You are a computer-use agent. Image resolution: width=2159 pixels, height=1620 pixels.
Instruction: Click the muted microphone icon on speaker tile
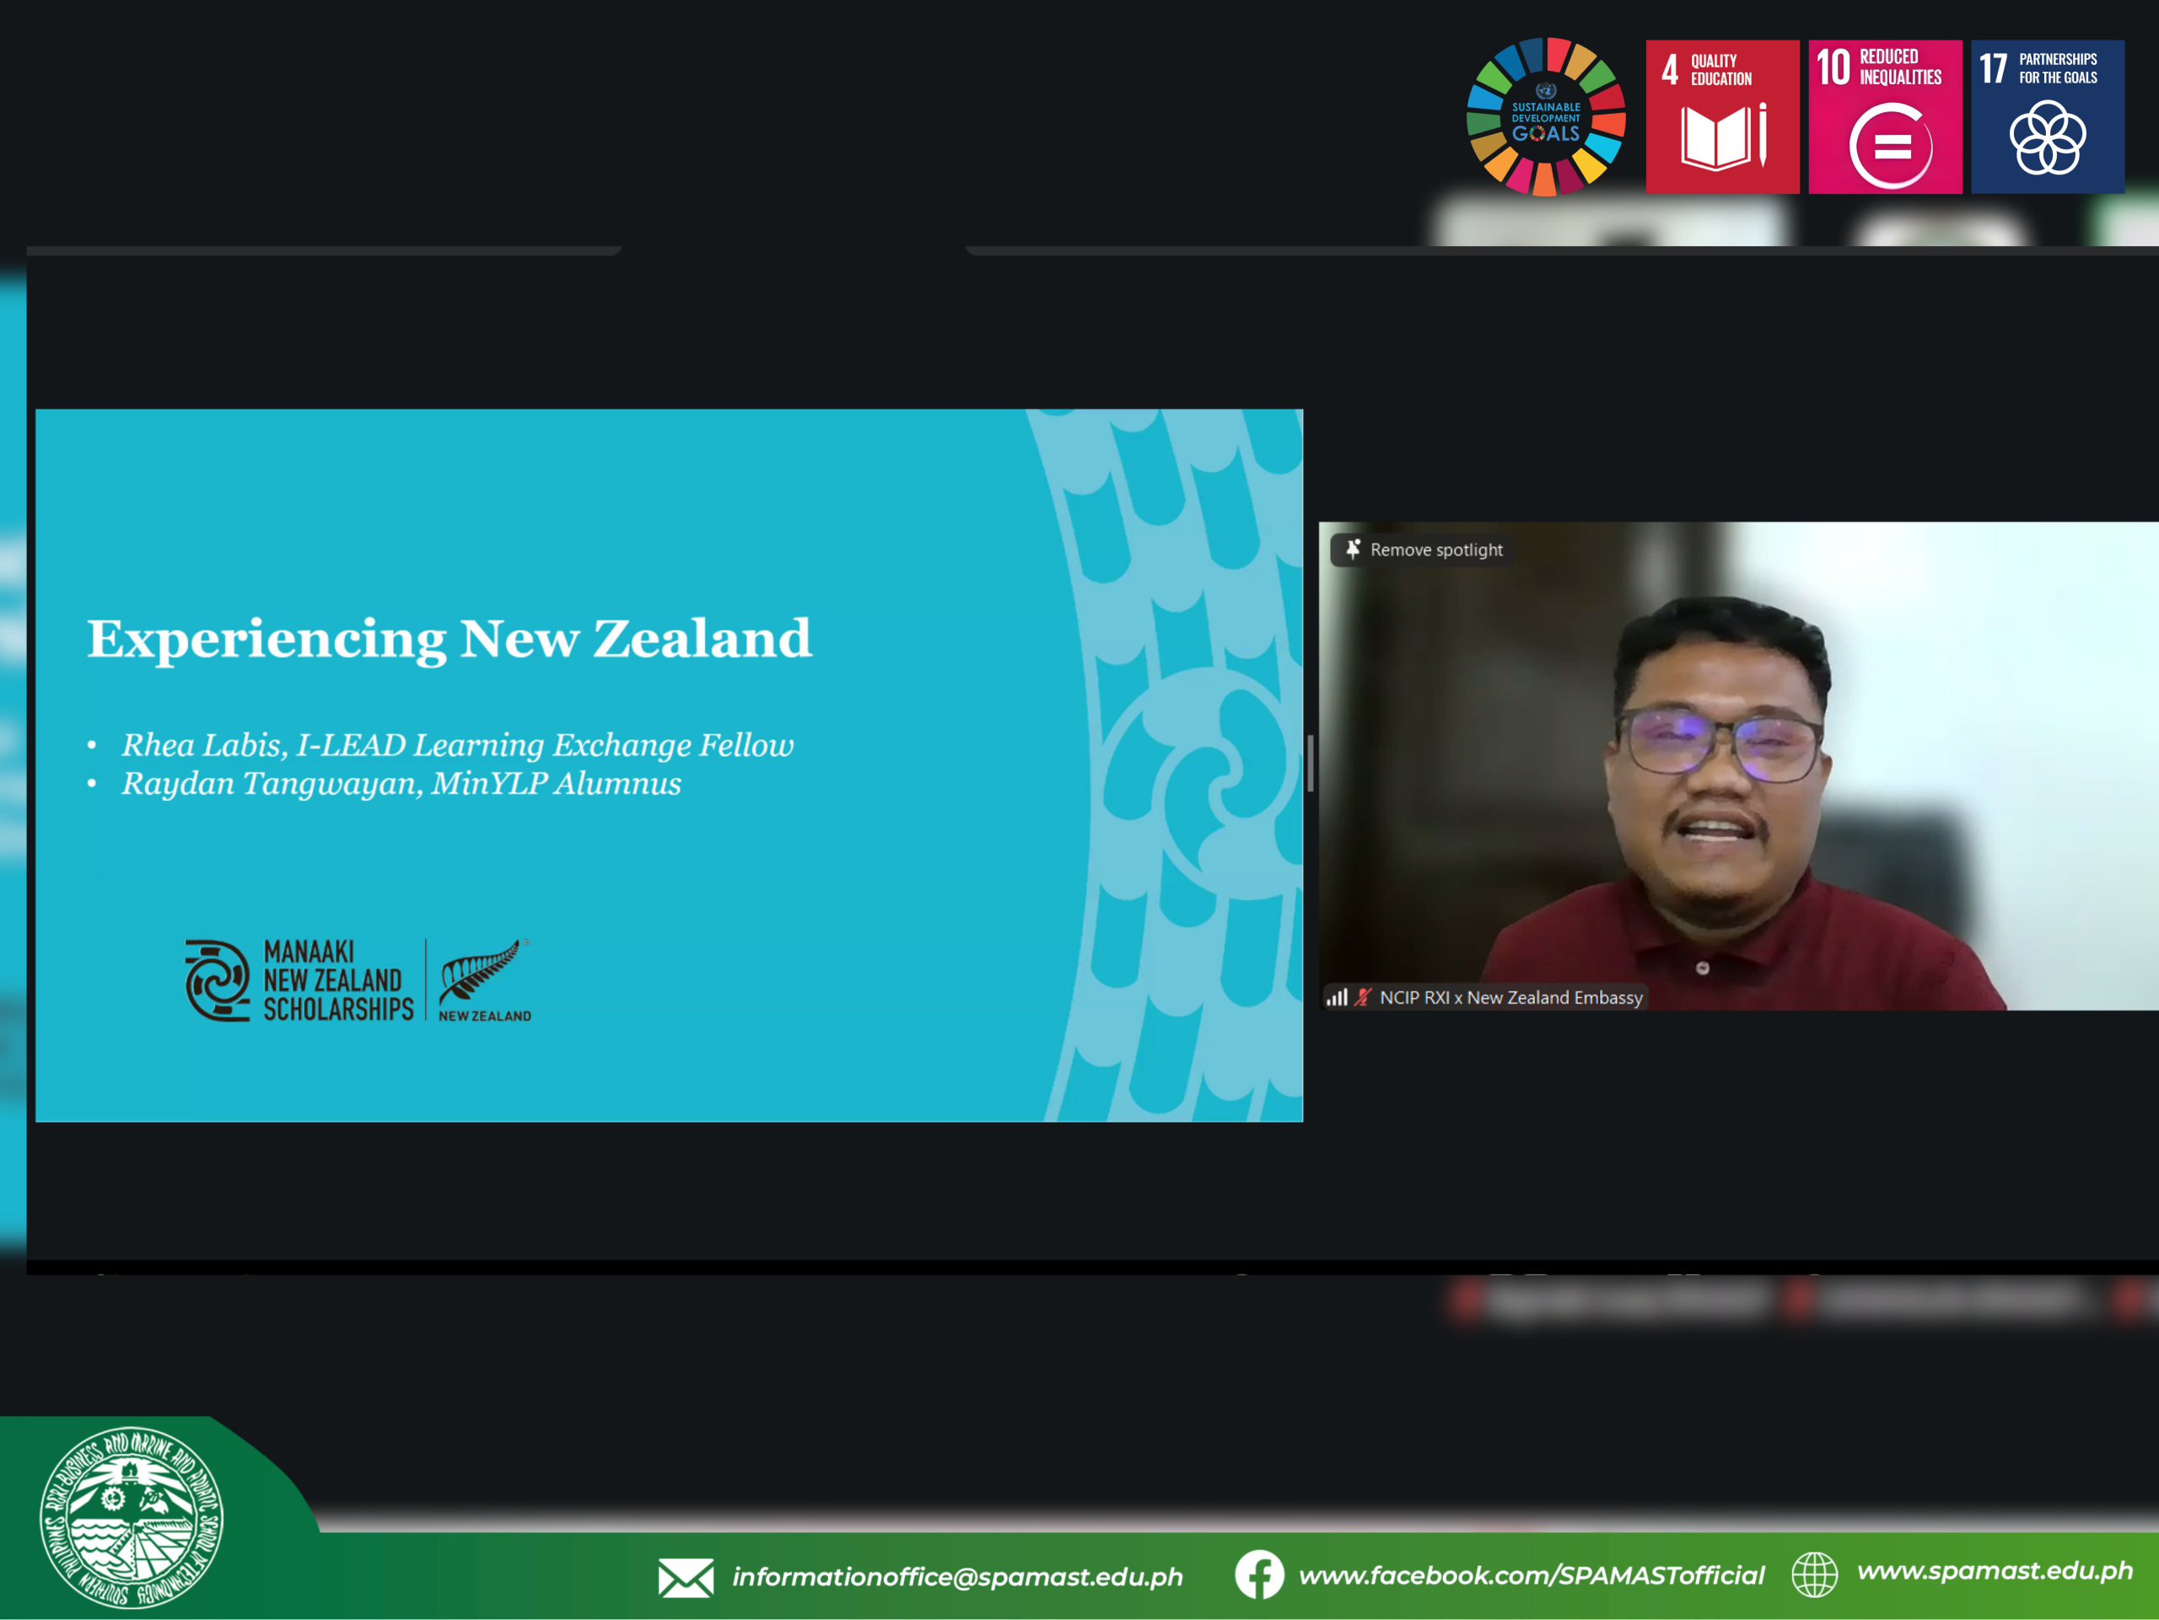tap(1363, 997)
